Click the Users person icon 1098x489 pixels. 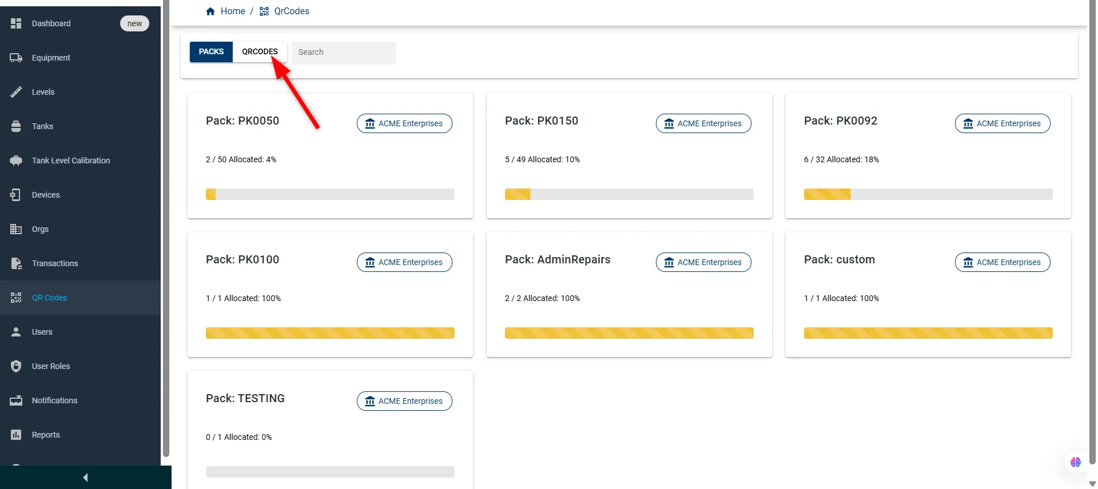pyautogui.click(x=16, y=332)
